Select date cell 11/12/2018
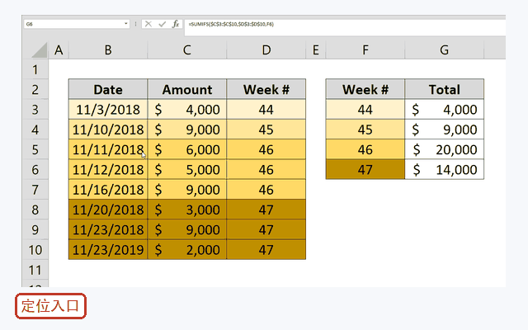 pos(108,170)
